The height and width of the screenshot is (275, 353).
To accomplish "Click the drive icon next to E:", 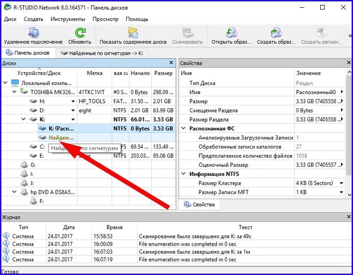I will click(33, 156).
